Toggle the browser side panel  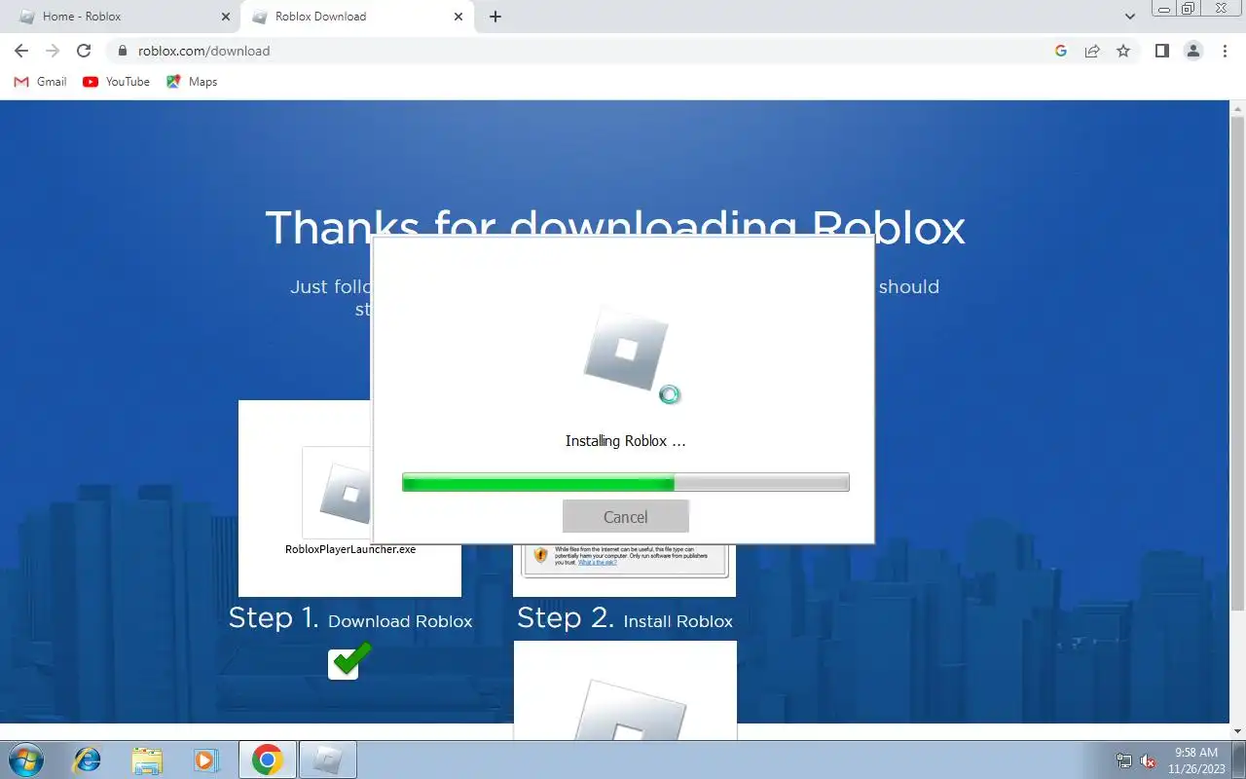click(x=1161, y=51)
